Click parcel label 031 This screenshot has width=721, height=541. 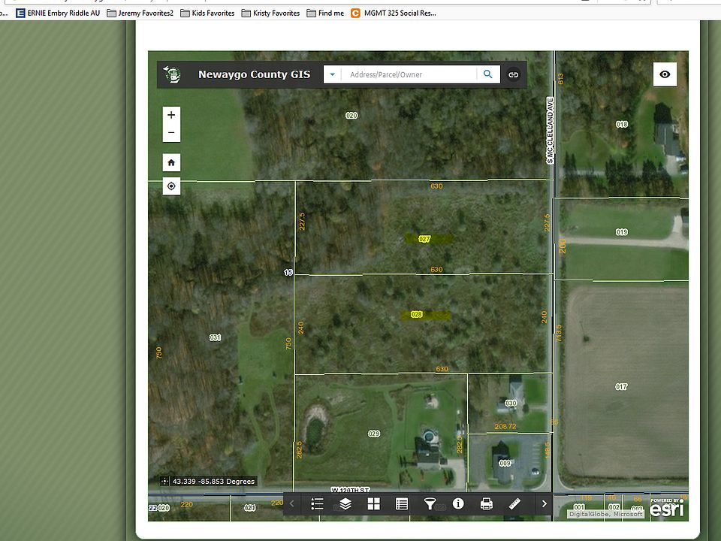[216, 337]
